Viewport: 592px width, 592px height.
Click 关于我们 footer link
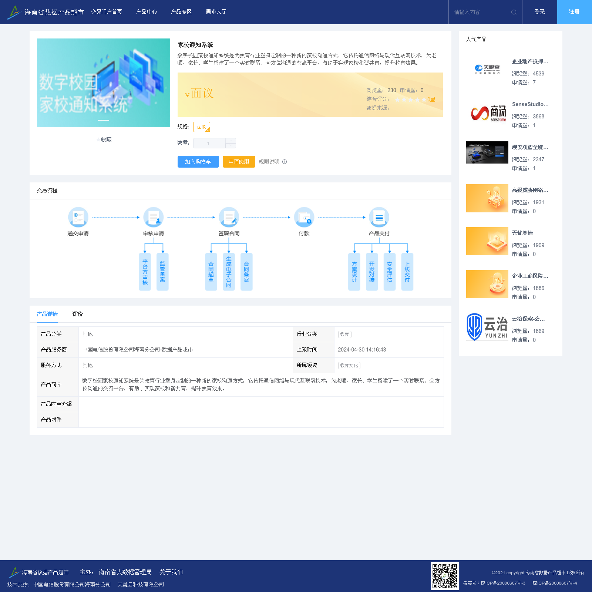pyautogui.click(x=171, y=572)
